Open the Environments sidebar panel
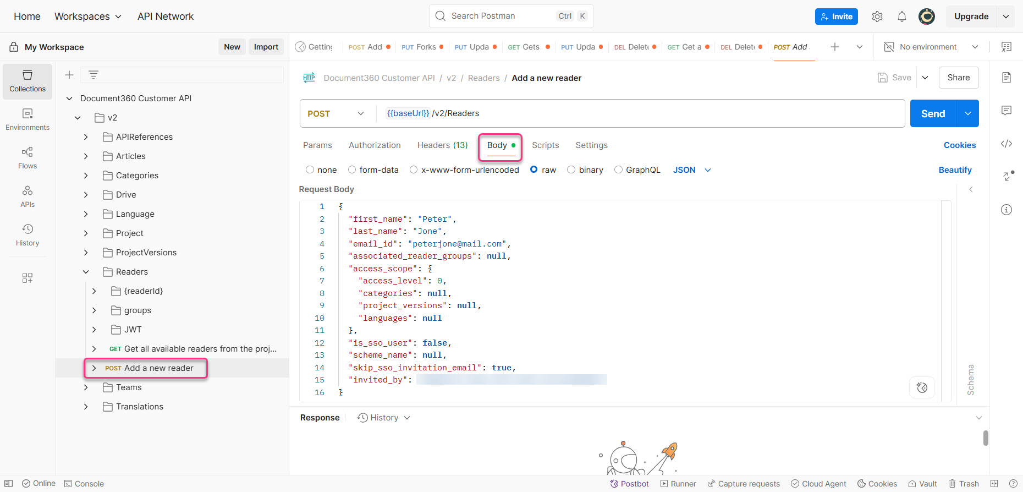The image size is (1023, 492). click(x=28, y=119)
